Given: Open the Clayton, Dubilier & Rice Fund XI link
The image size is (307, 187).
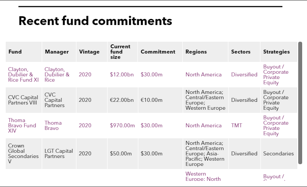Looking at the screenshot, I should coord(23,75).
